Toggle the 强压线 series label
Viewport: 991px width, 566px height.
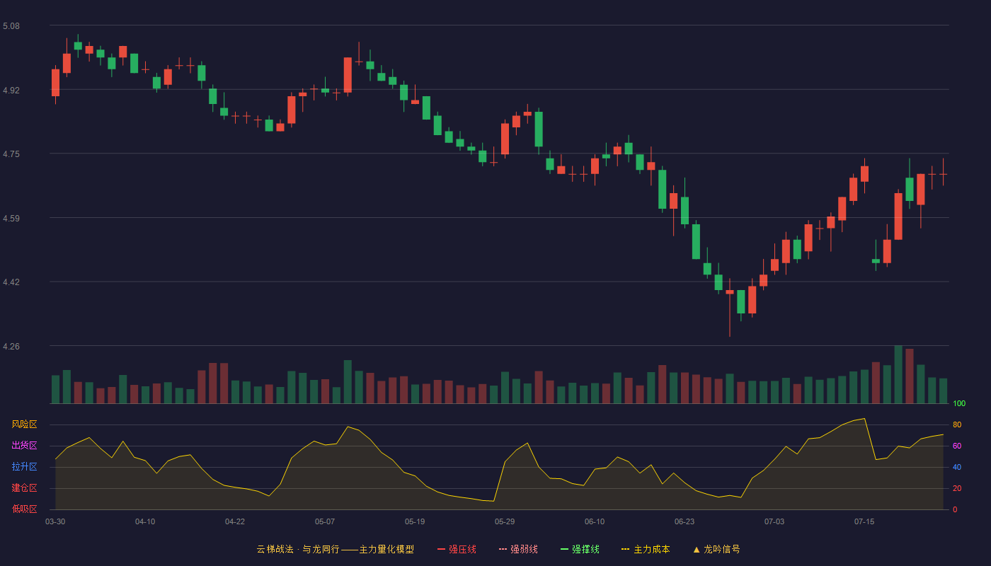tap(462, 549)
